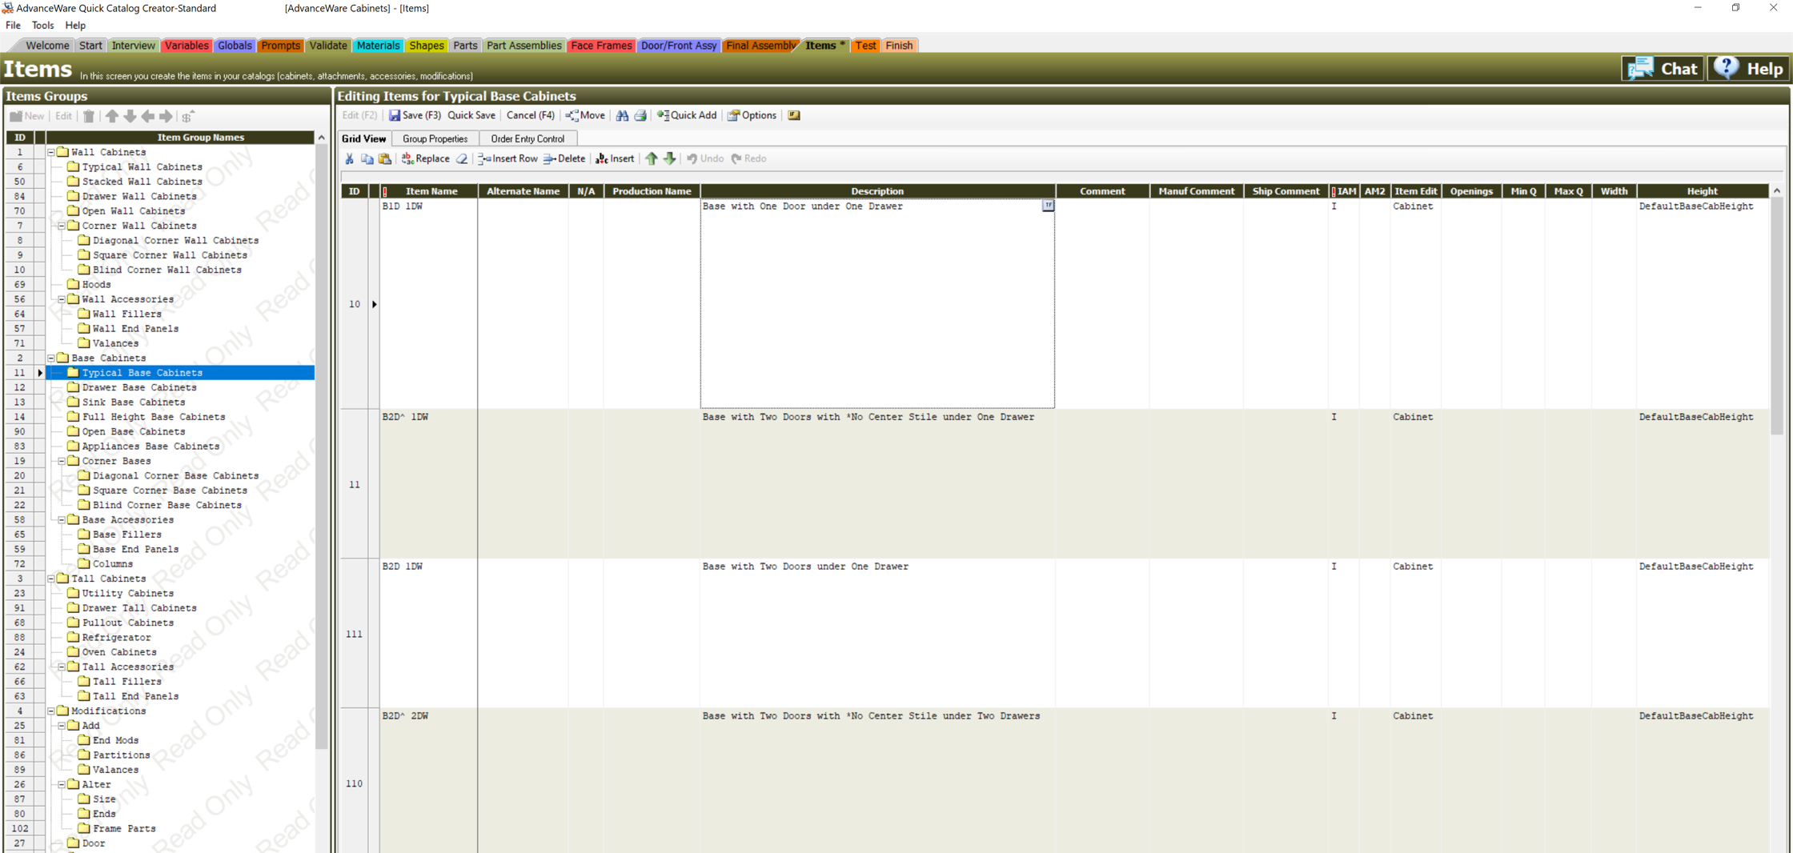Image resolution: width=1793 pixels, height=853 pixels.
Task: Click the Paste clipboard icon
Action: click(385, 159)
